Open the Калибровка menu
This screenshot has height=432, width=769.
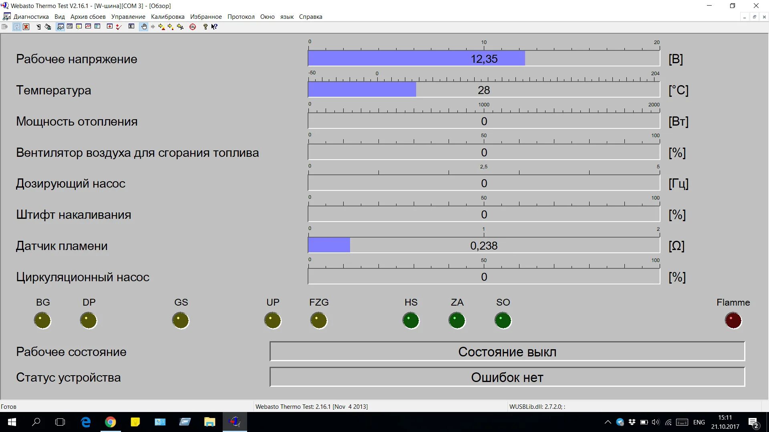point(167,17)
